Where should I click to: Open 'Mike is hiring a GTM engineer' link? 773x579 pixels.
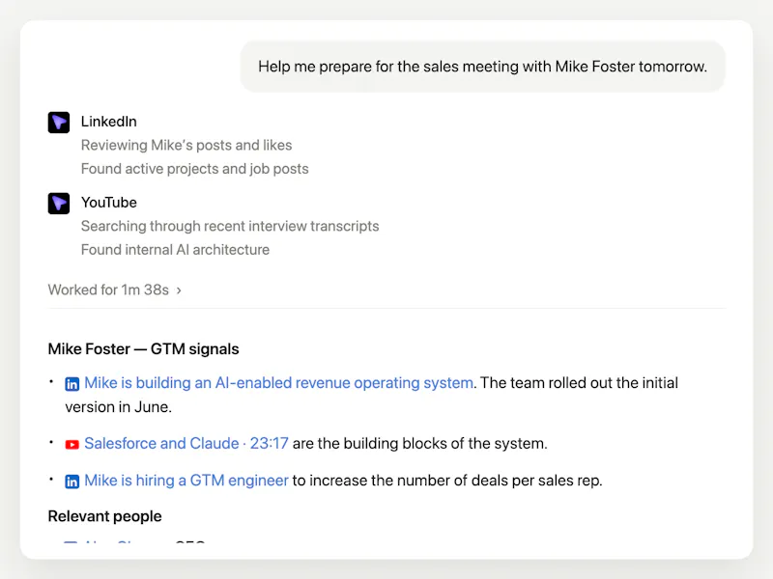[186, 480]
